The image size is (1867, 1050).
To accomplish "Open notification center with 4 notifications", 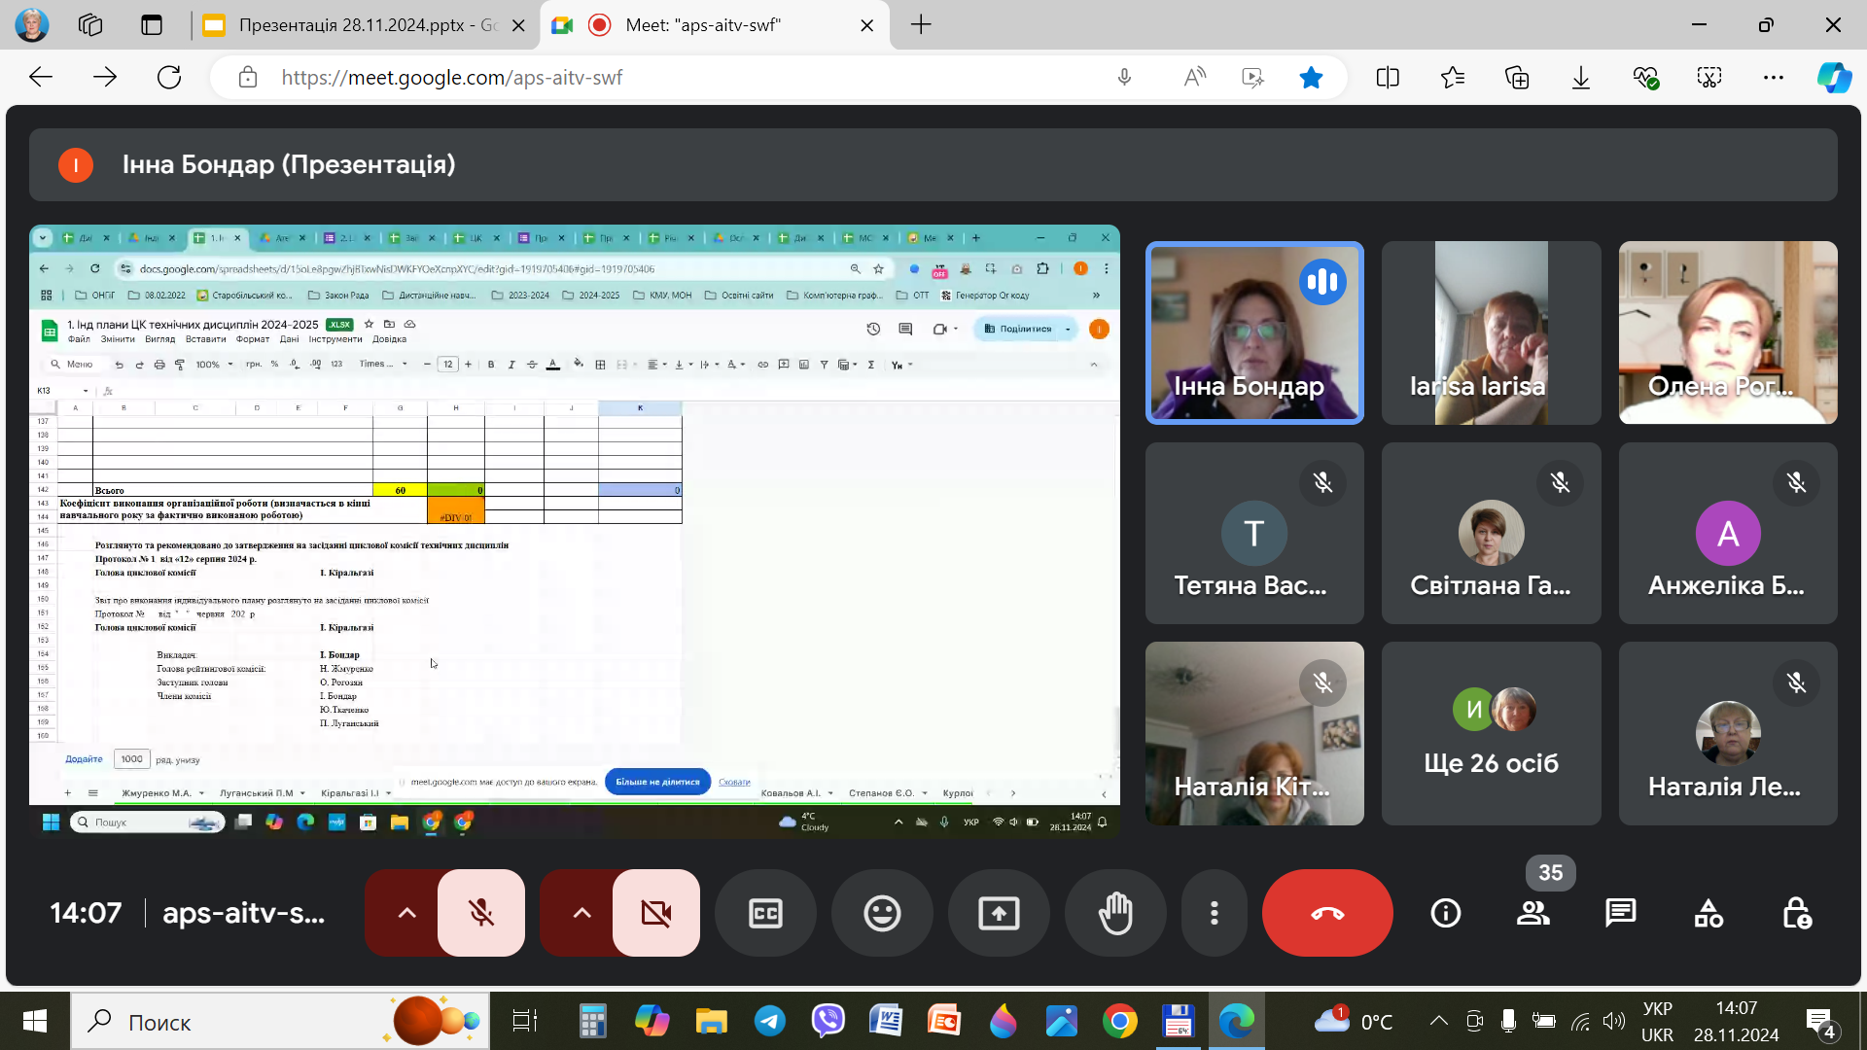I will click(x=1819, y=1021).
